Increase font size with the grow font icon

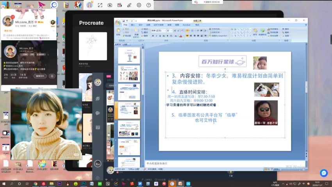point(175,31)
